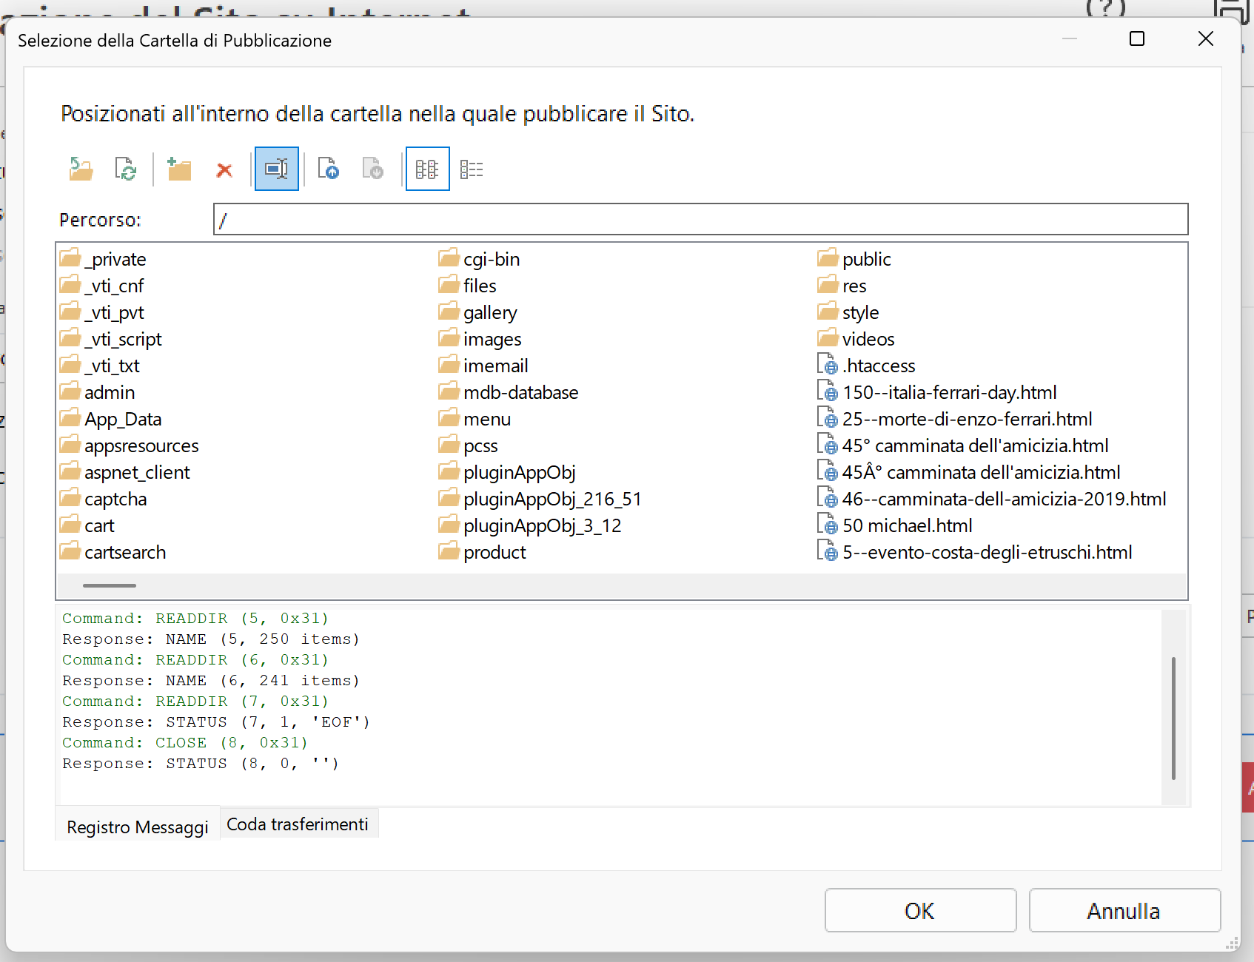This screenshot has height=962, width=1254.
Task: Toggle the rename toolbar icon
Action: [277, 169]
